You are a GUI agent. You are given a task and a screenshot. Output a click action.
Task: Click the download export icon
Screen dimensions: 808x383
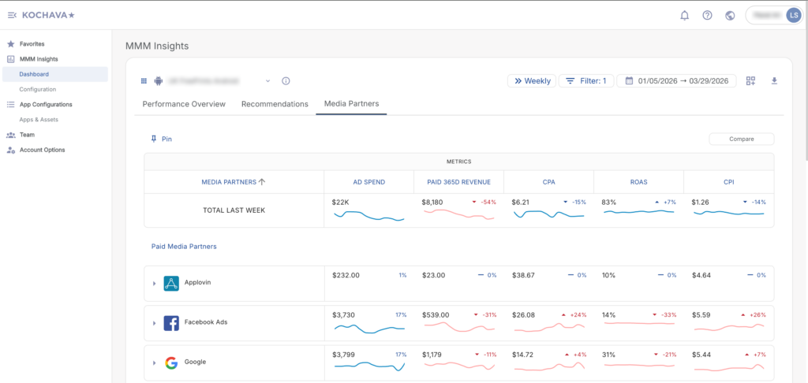(774, 81)
